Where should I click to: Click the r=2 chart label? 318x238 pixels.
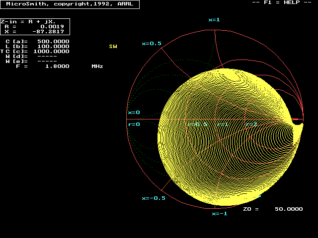[x=251, y=124]
